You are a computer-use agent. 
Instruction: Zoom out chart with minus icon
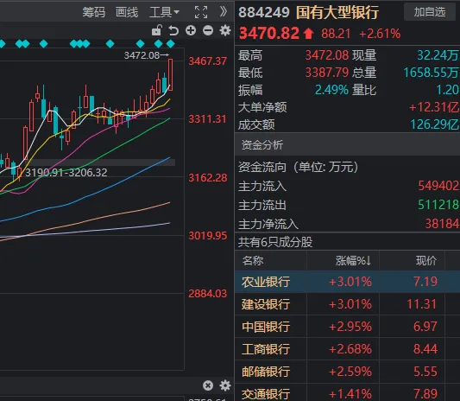pos(208,30)
